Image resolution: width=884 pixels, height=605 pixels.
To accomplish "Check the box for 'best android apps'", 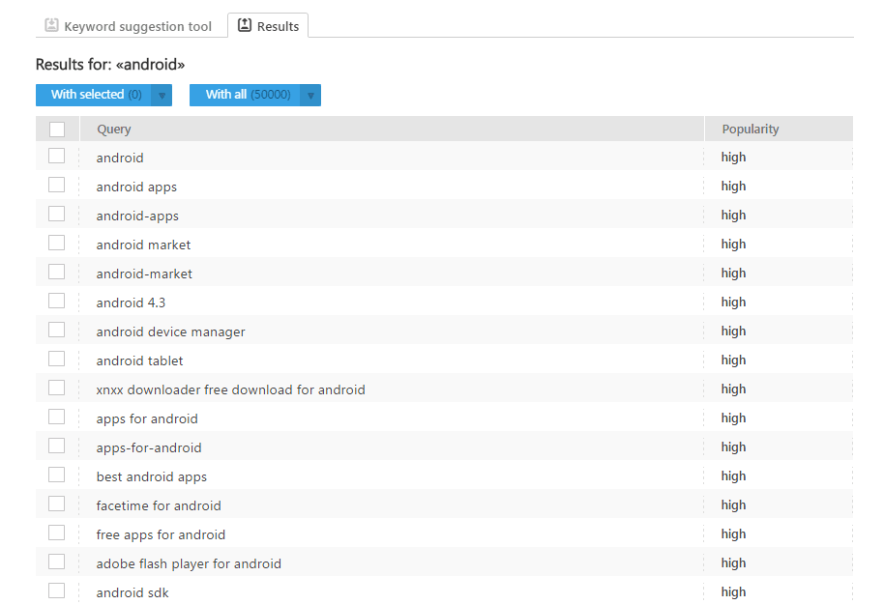I will pyautogui.click(x=56, y=475).
